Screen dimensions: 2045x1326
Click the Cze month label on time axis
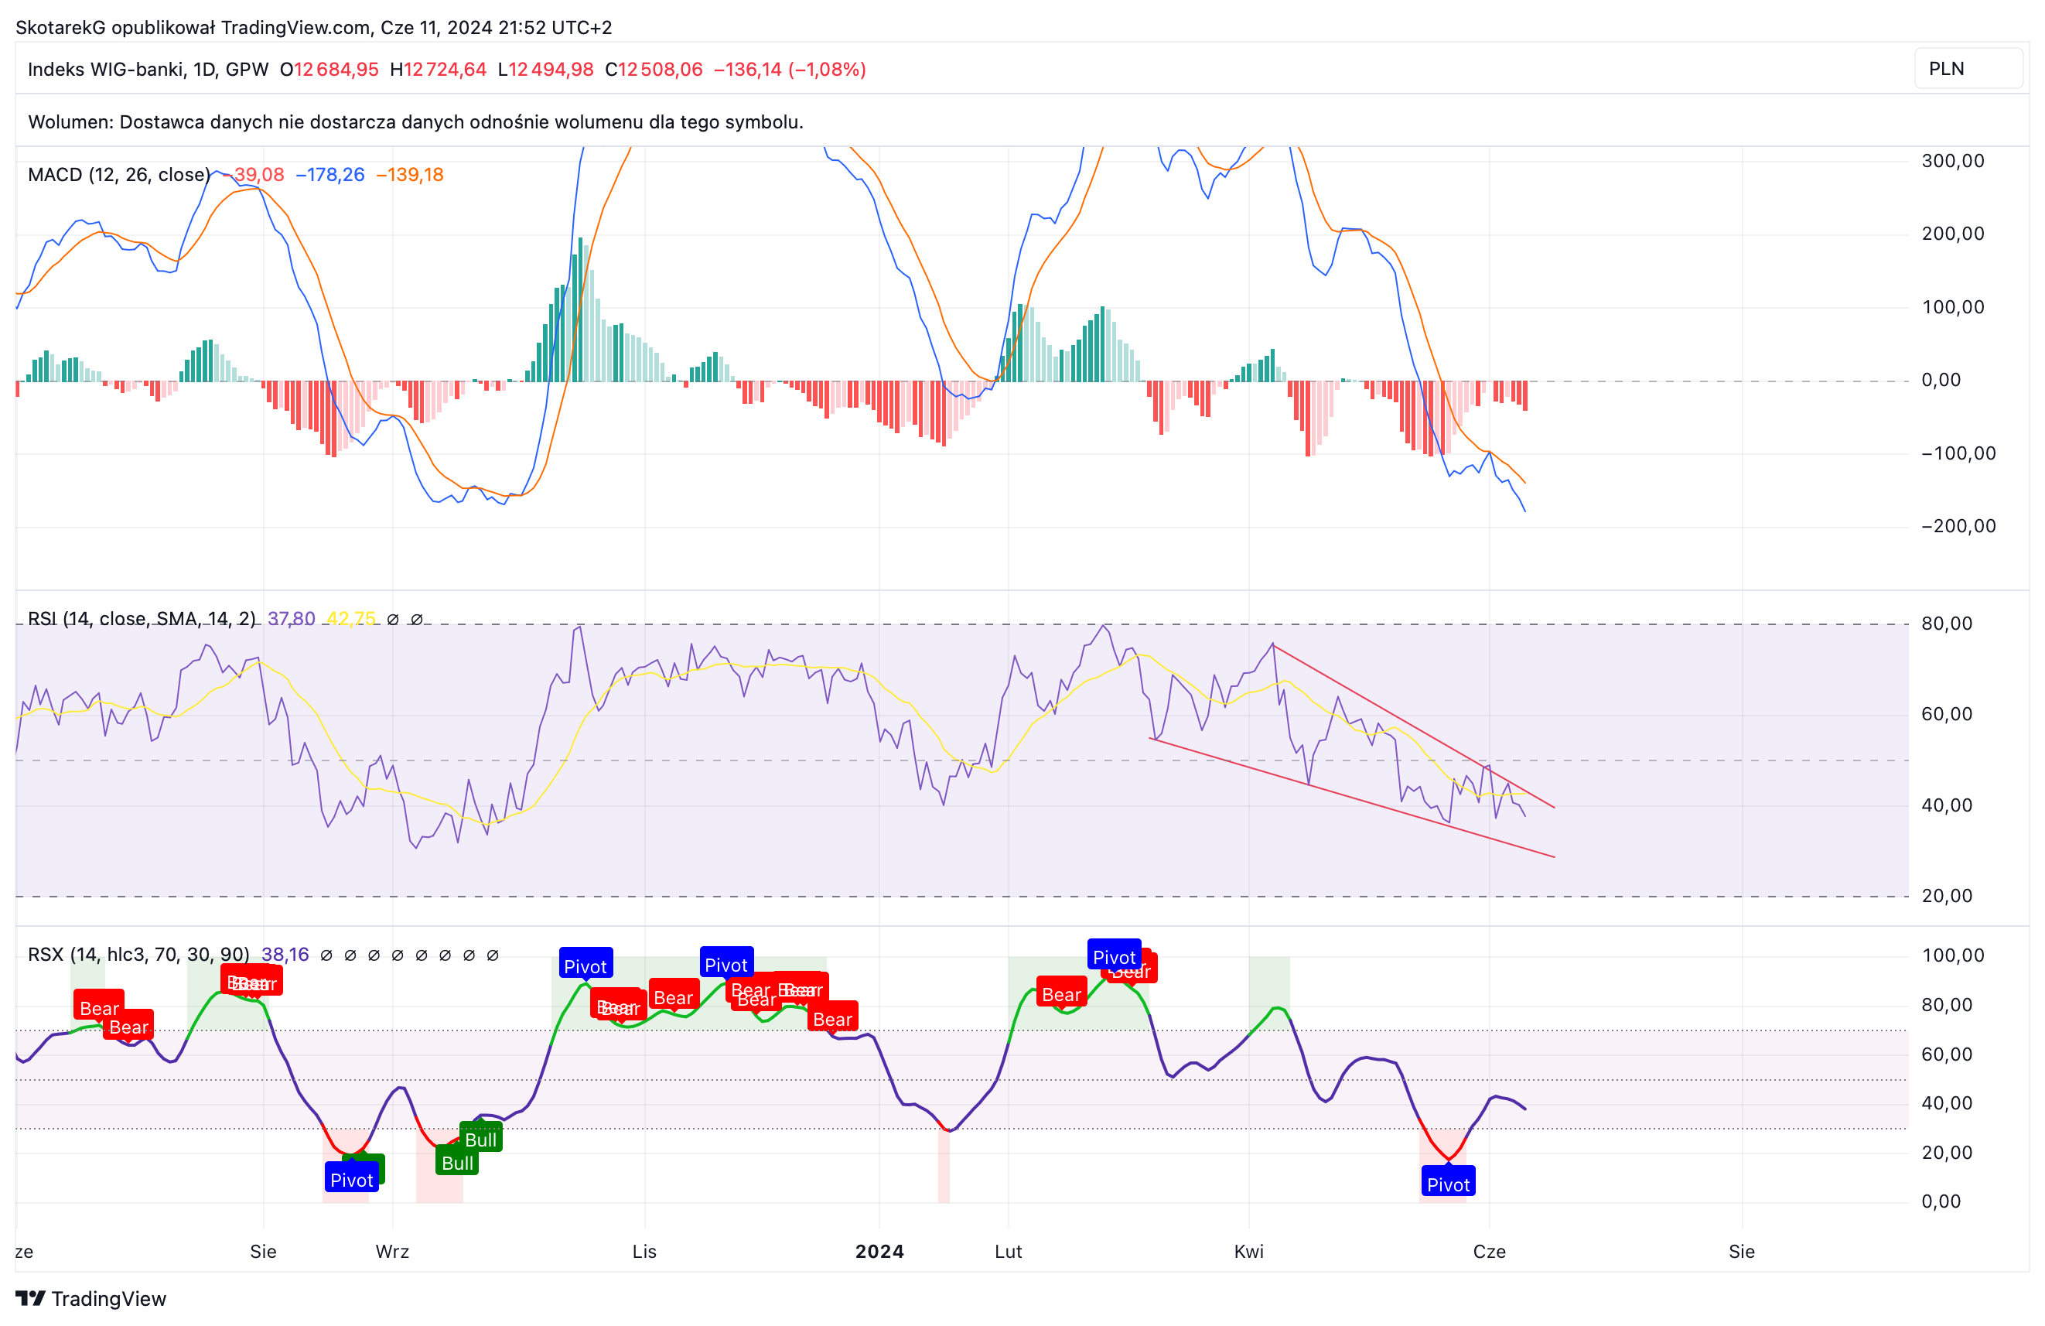click(x=1489, y=1251)
